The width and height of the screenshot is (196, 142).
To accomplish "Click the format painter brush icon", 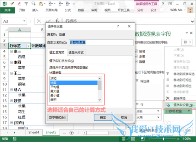I will point(12,4).
